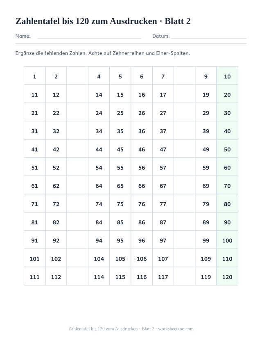The height and width of the screenshot is (340, 262).
Task: Click the blank cell between 27 and 29
Action: coord(185,112)
